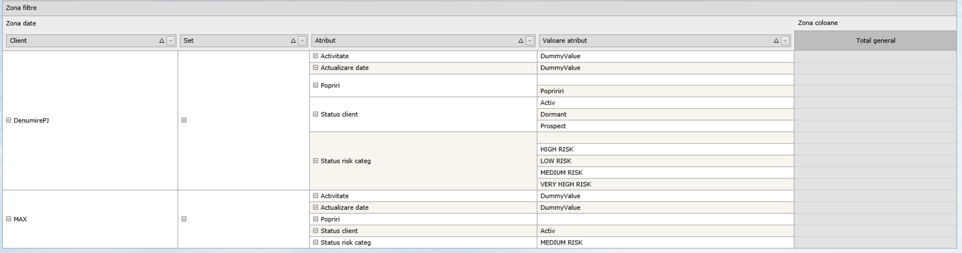
Task: Collapse the DenumirePJ client row
Action: click(8, 120)
